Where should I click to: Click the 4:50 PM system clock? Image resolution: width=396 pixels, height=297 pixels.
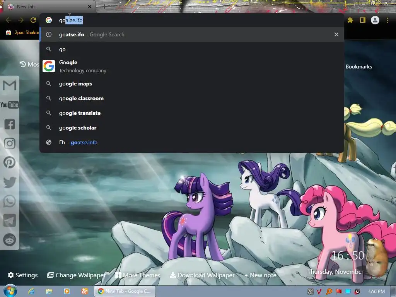[x=376, y=292]
